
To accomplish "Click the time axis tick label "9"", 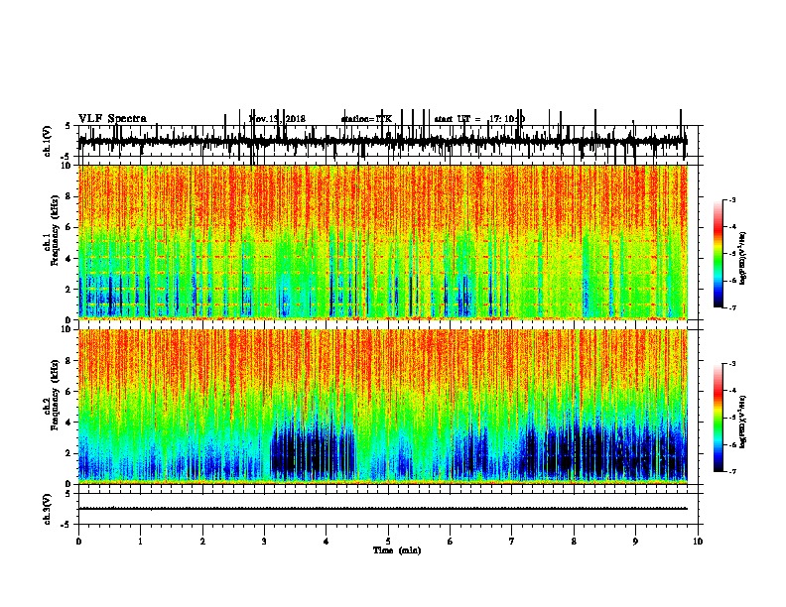I will 635,542.
